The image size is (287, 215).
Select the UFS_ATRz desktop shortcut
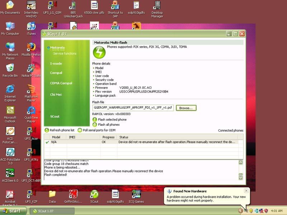click(31, 155)
